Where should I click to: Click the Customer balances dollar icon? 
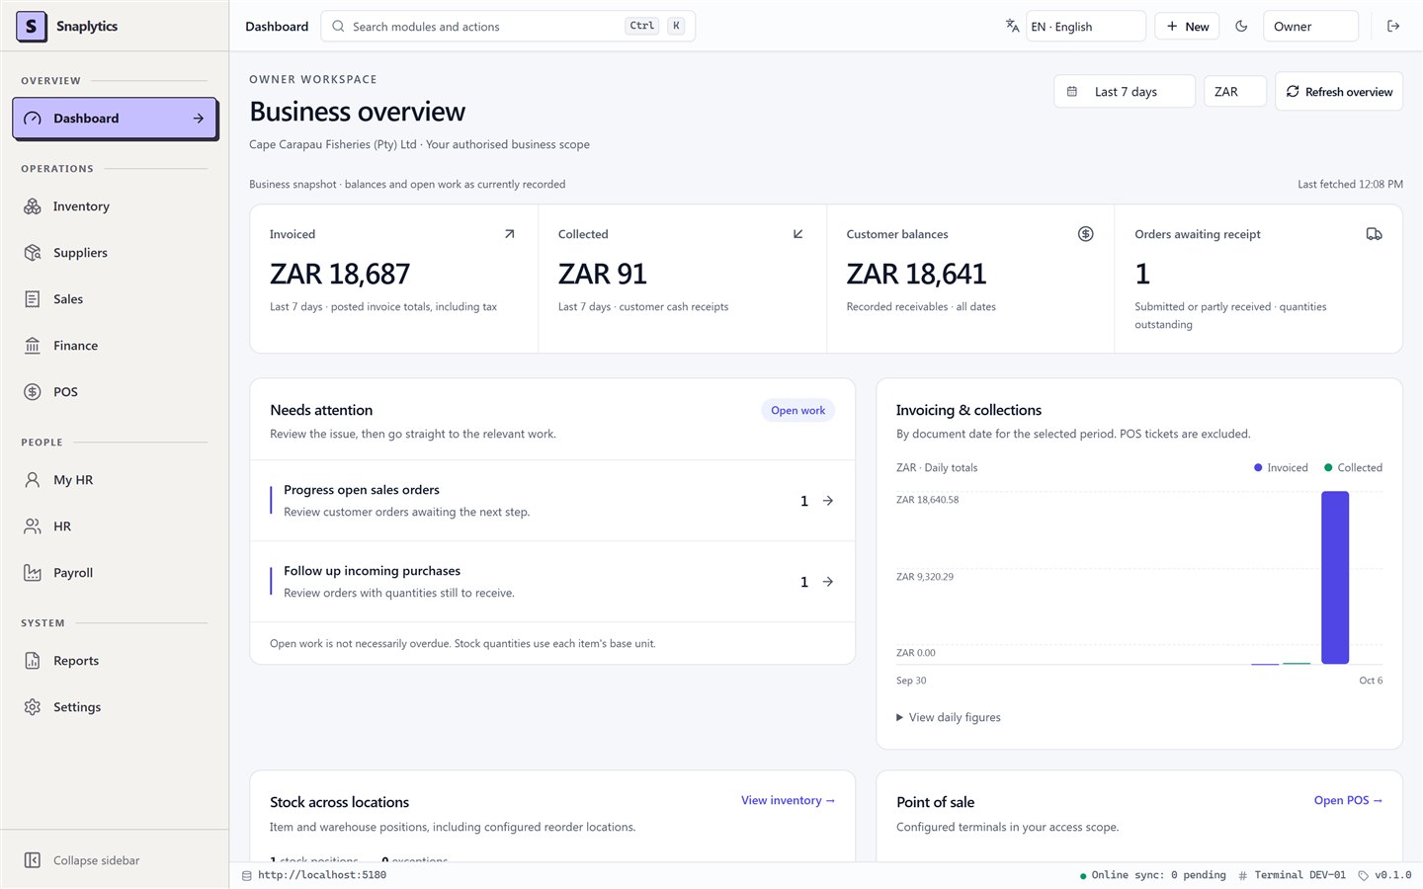tap(1086, 234)
